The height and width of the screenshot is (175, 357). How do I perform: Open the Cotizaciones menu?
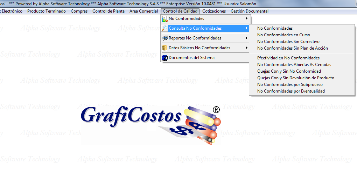tap(214, 11)
